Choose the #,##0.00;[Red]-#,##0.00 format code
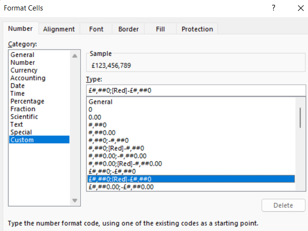 (x=125, y=163)
